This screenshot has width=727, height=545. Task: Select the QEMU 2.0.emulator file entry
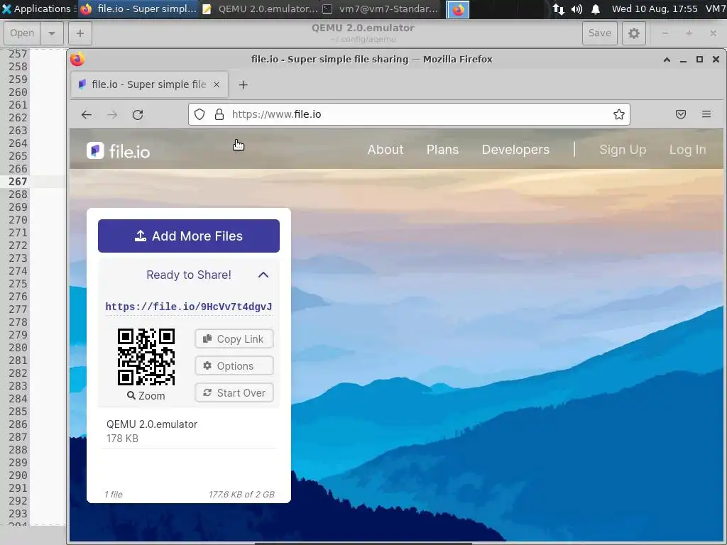coord(189,431)
